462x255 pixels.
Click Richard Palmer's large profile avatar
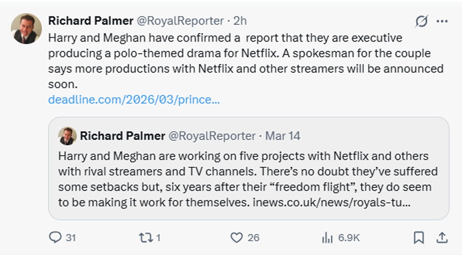(26, 28)
